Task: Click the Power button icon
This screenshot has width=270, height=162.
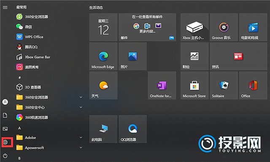Action: click(5, 156)
